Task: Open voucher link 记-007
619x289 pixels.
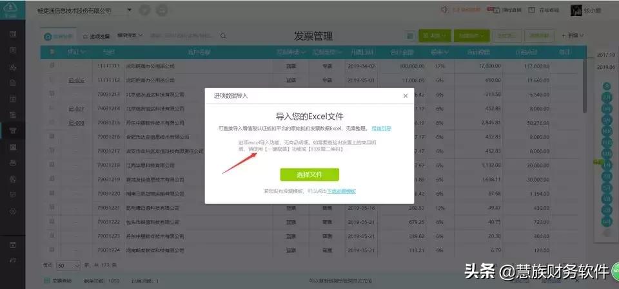Action: [x=76, y=108]
